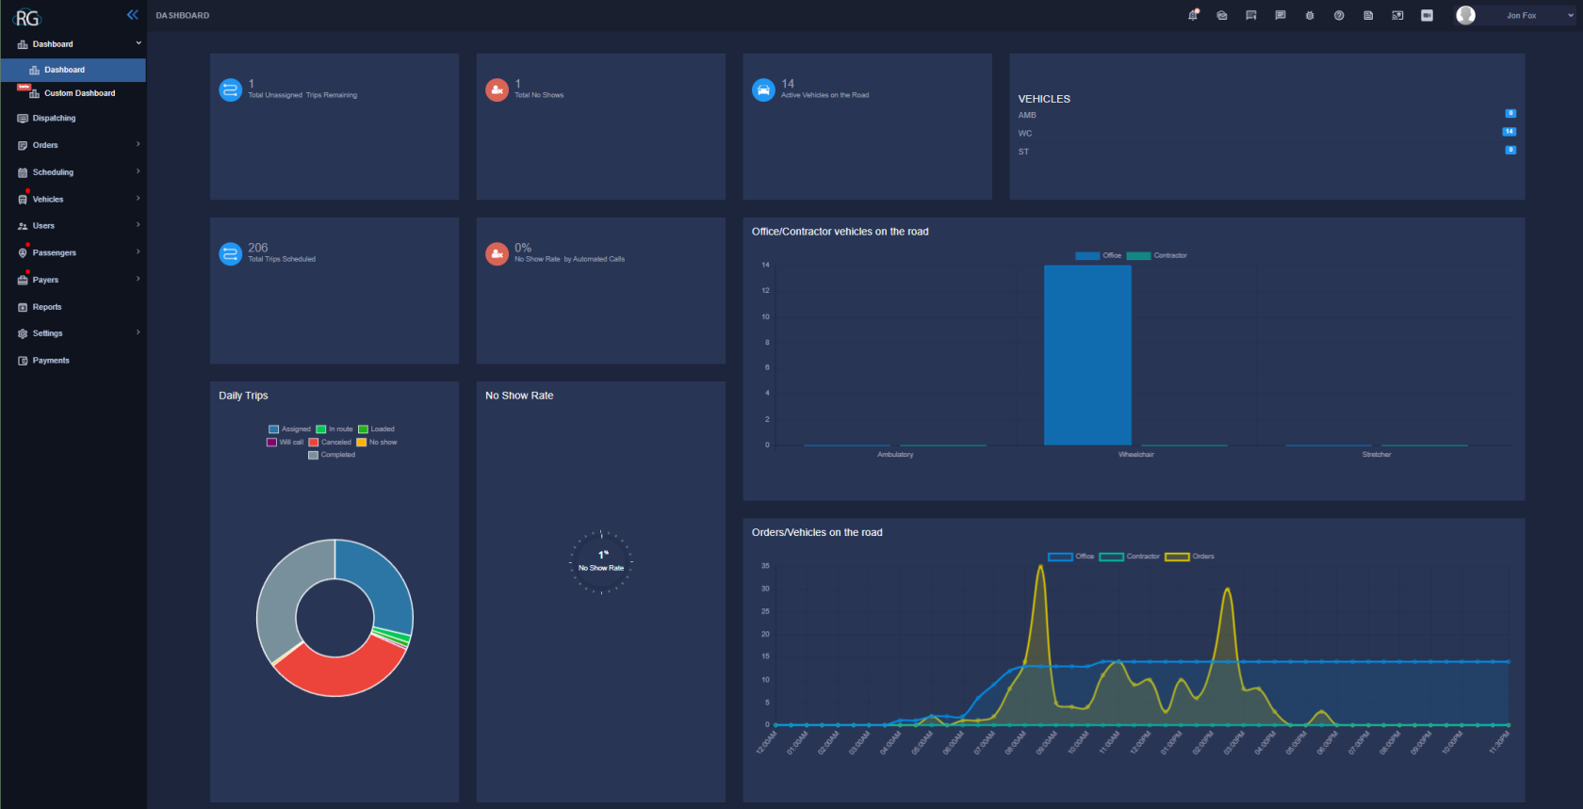Click the Total No Shows red icon

click(x=498, y=89)
